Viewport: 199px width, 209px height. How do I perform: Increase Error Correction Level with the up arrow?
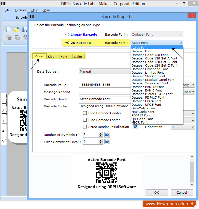101,140
